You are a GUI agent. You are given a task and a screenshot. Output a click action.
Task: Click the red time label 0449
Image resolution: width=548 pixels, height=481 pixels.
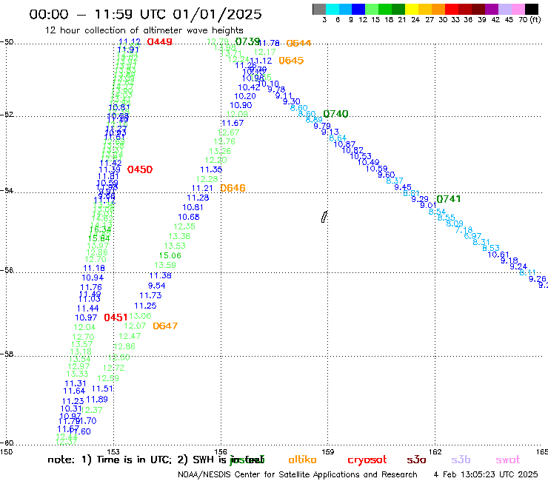point(160,42)
